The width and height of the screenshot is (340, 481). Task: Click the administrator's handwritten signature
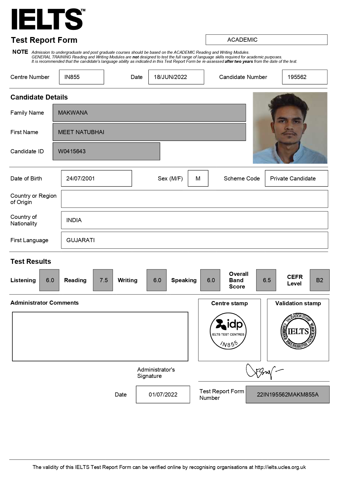(x=264, y=371)
